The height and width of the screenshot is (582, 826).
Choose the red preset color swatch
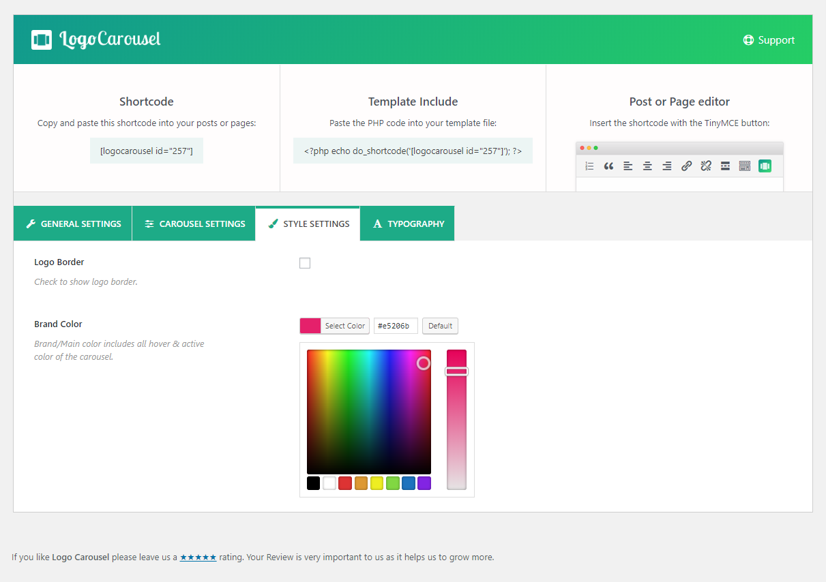click(345, 483)
